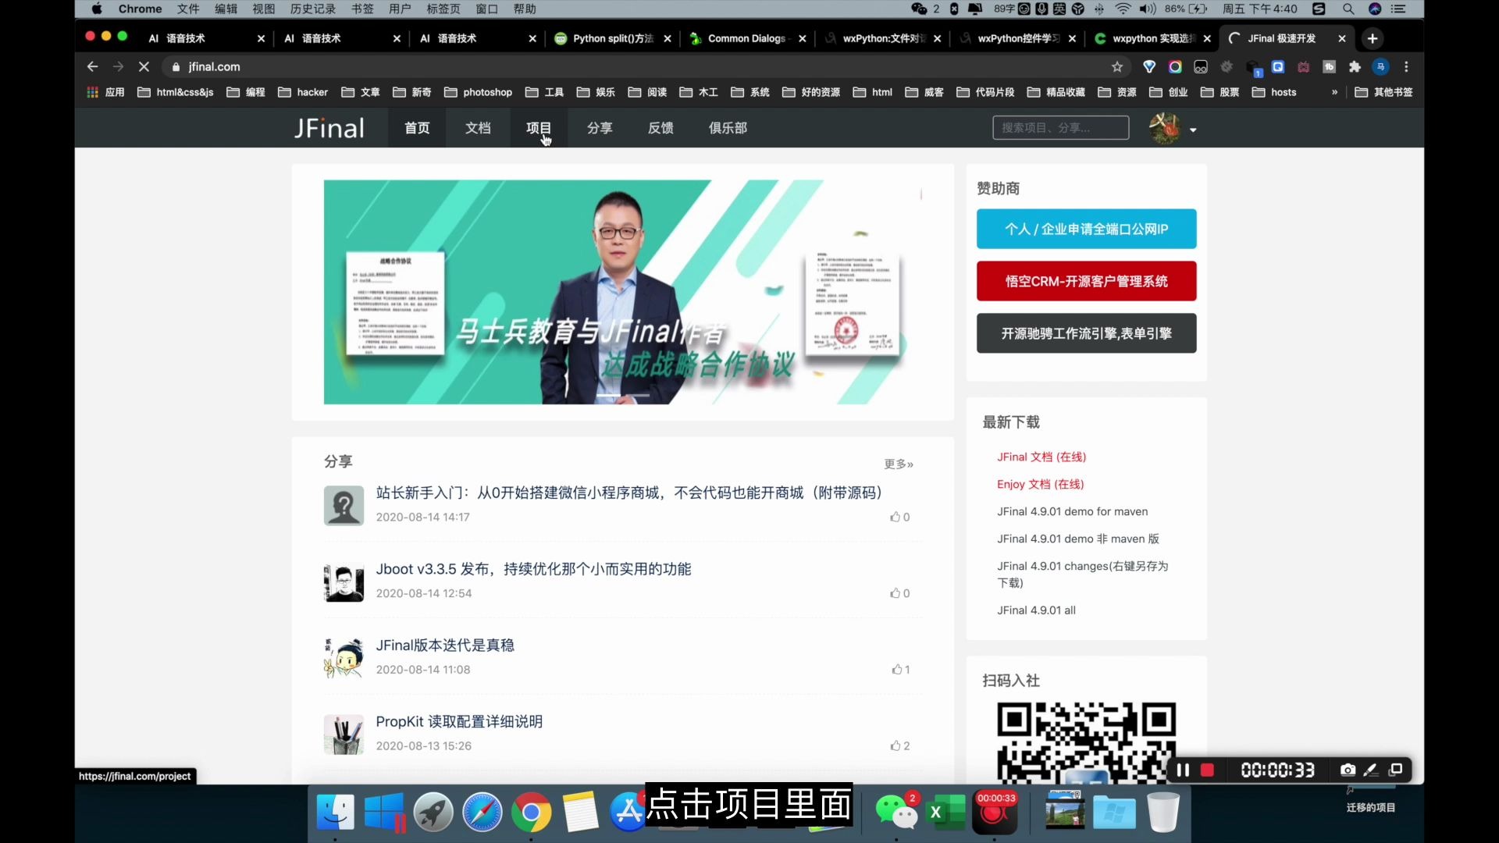The width and height of the screenshot is (1499, 843).
Task: Show hidden bookmarks with the » chevron
Action: click(1334, 92)
